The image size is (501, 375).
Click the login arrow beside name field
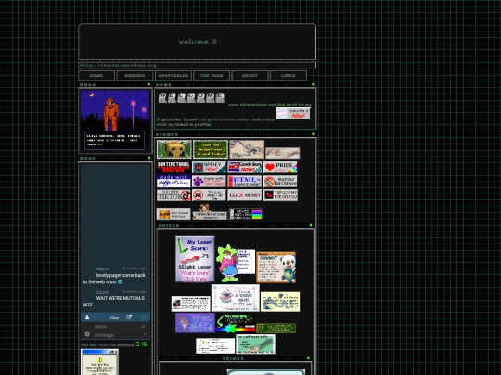144,326
